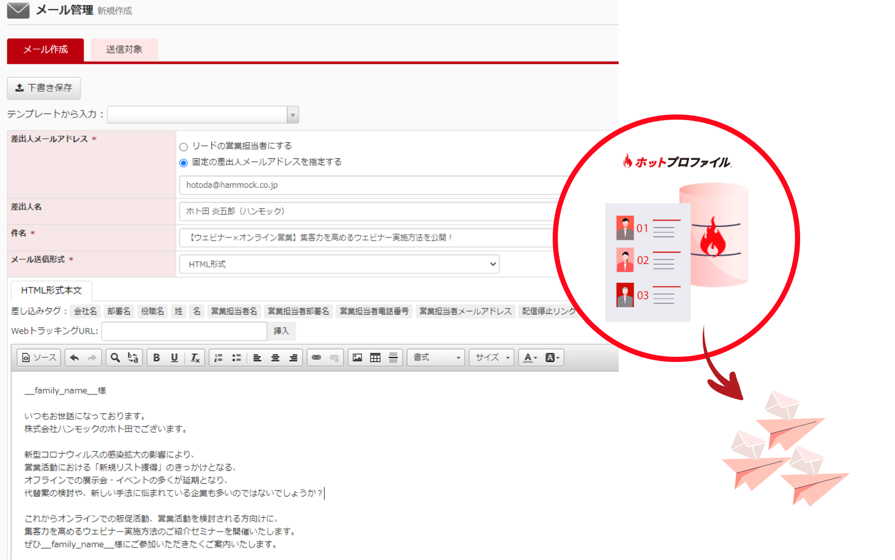Viewport: 895px width, 560px height.
Task: Insert the 姓 merge tag
Action: [178, 311]
